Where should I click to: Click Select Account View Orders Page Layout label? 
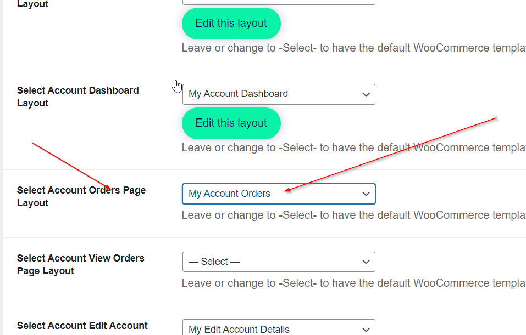80,264
